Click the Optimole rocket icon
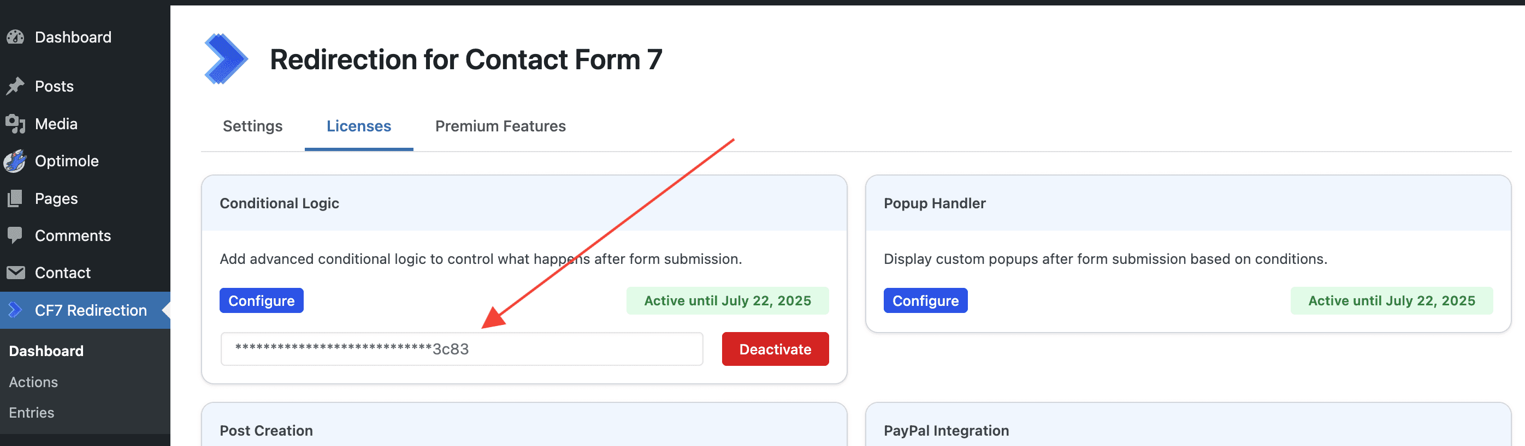Screen dimensions: 1525x446 (x=15, y=161)
